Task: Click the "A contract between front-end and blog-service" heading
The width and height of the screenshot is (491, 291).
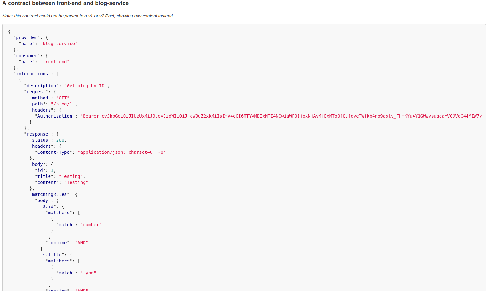Action: (x=65, y=3)
